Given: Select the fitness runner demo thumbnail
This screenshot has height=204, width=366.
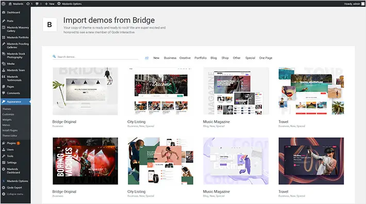Looking at the screenshot, I should [160, 161].
